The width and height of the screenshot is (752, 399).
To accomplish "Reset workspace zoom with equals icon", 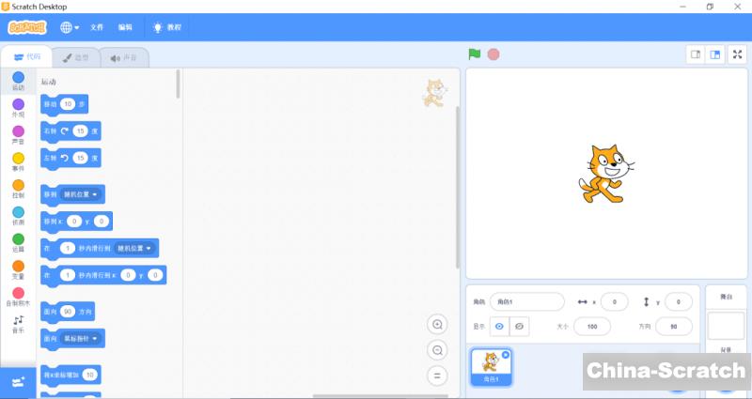I will pyautogui.click(x=436, y=376).
